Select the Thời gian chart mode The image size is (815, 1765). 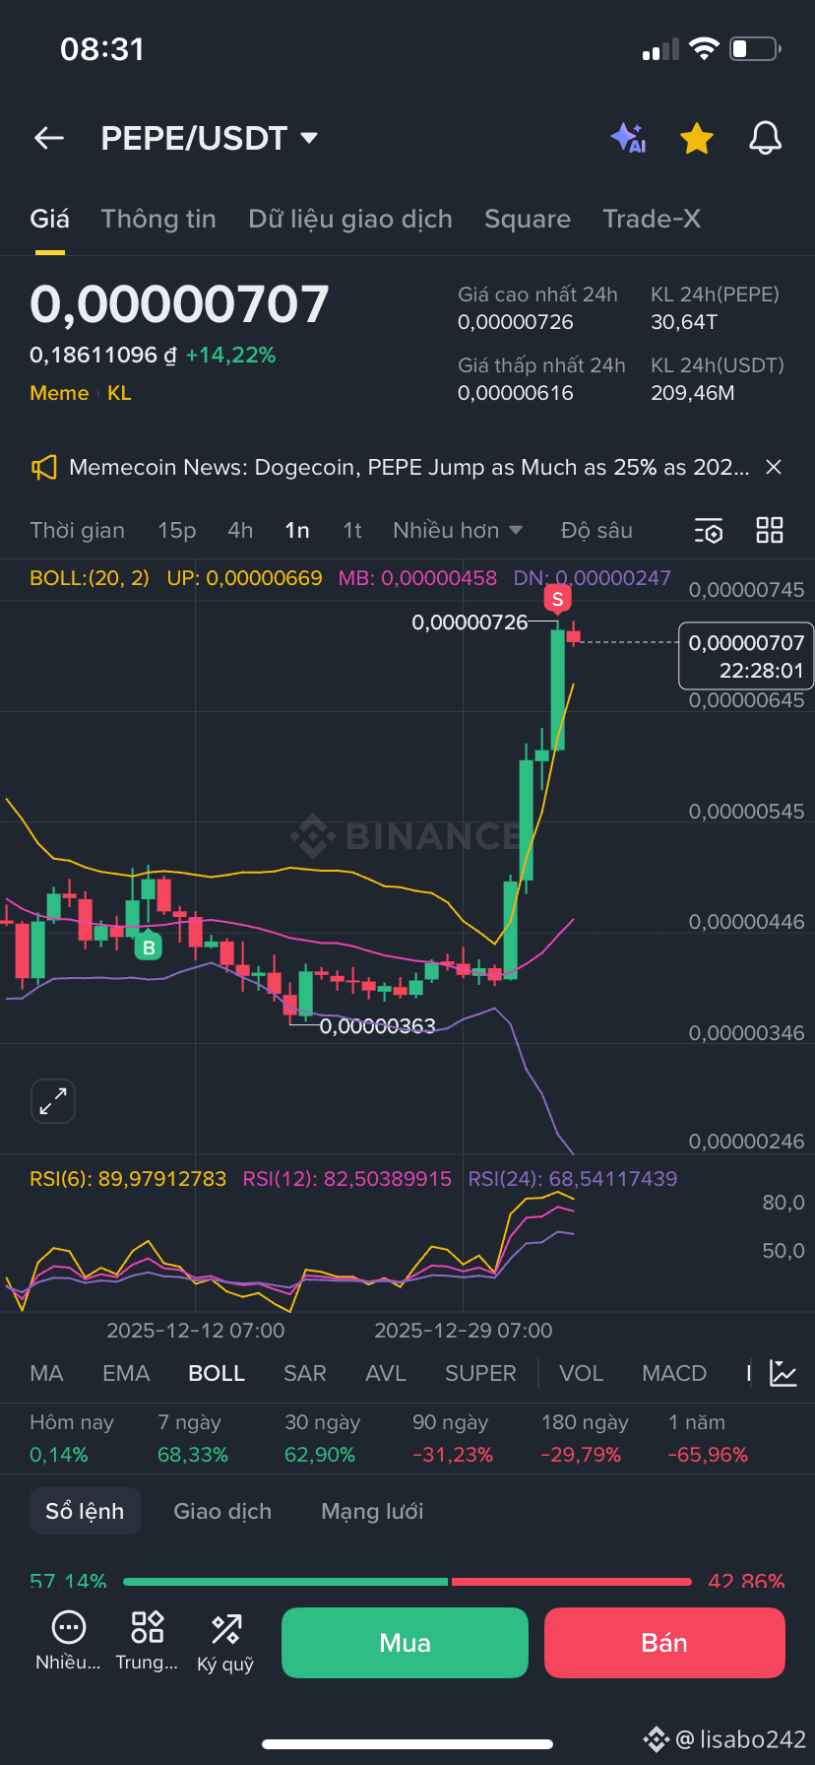77,530
